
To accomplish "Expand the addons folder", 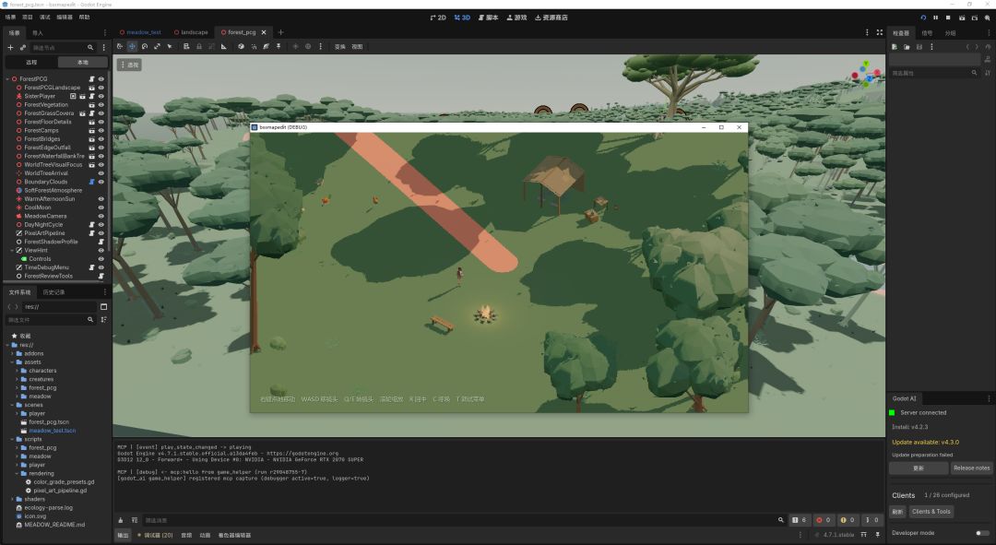I will 12,354.
